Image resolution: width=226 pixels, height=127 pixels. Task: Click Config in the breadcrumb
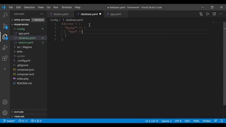(54, 20)
